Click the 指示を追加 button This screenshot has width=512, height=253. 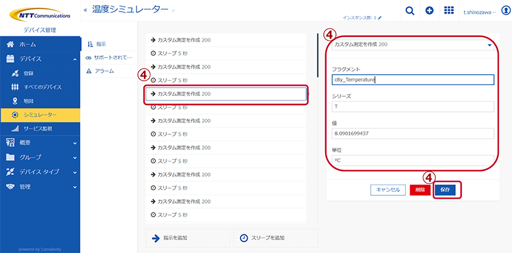point(188,238)
